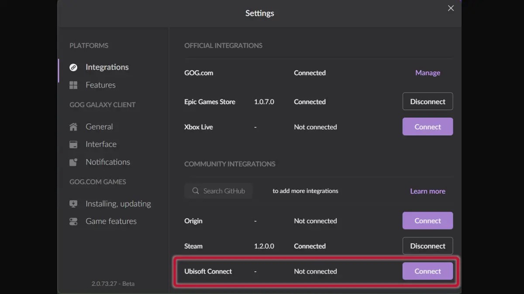Click the magnifier icon in the GitHub search
This screenshot has width=524, height=294.
tap(195, 191)
